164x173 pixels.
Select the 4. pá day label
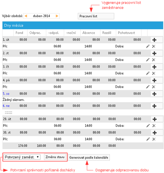tap(6, 80)
